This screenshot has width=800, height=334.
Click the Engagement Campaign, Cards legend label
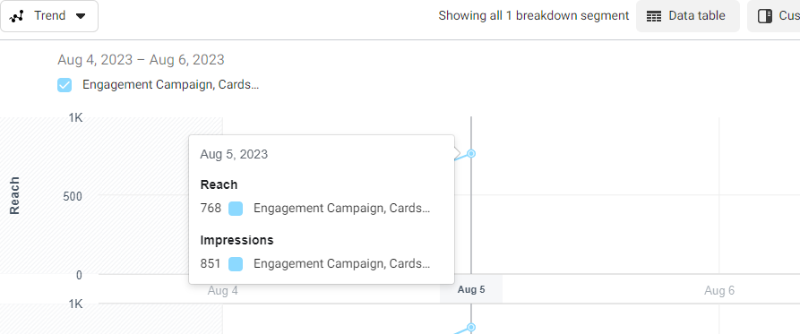tap(171, 85)
